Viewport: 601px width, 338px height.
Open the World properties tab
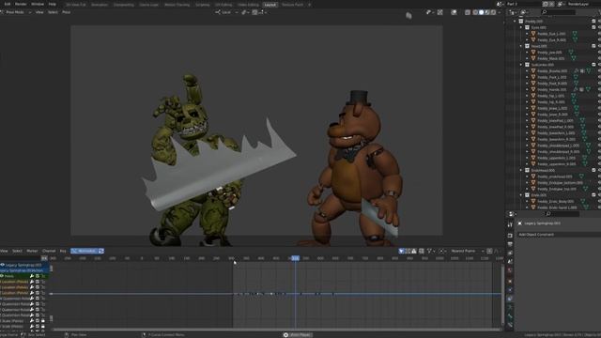point(510,270)
